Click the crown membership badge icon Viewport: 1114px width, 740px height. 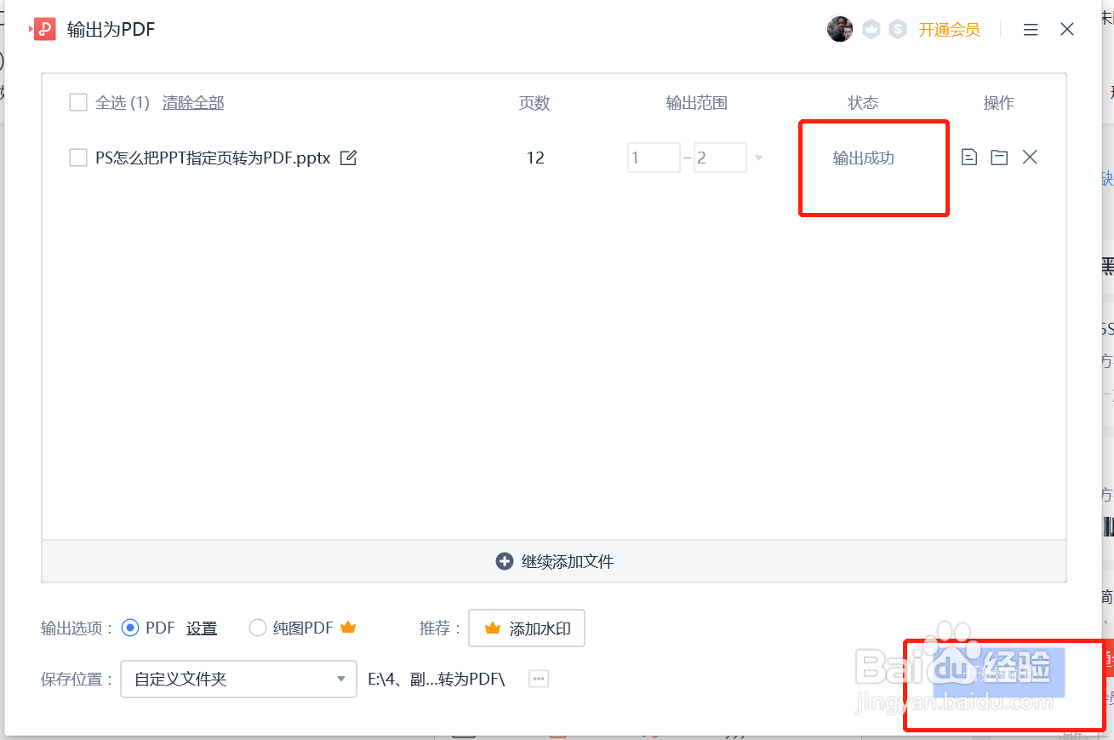click(871, 30)
